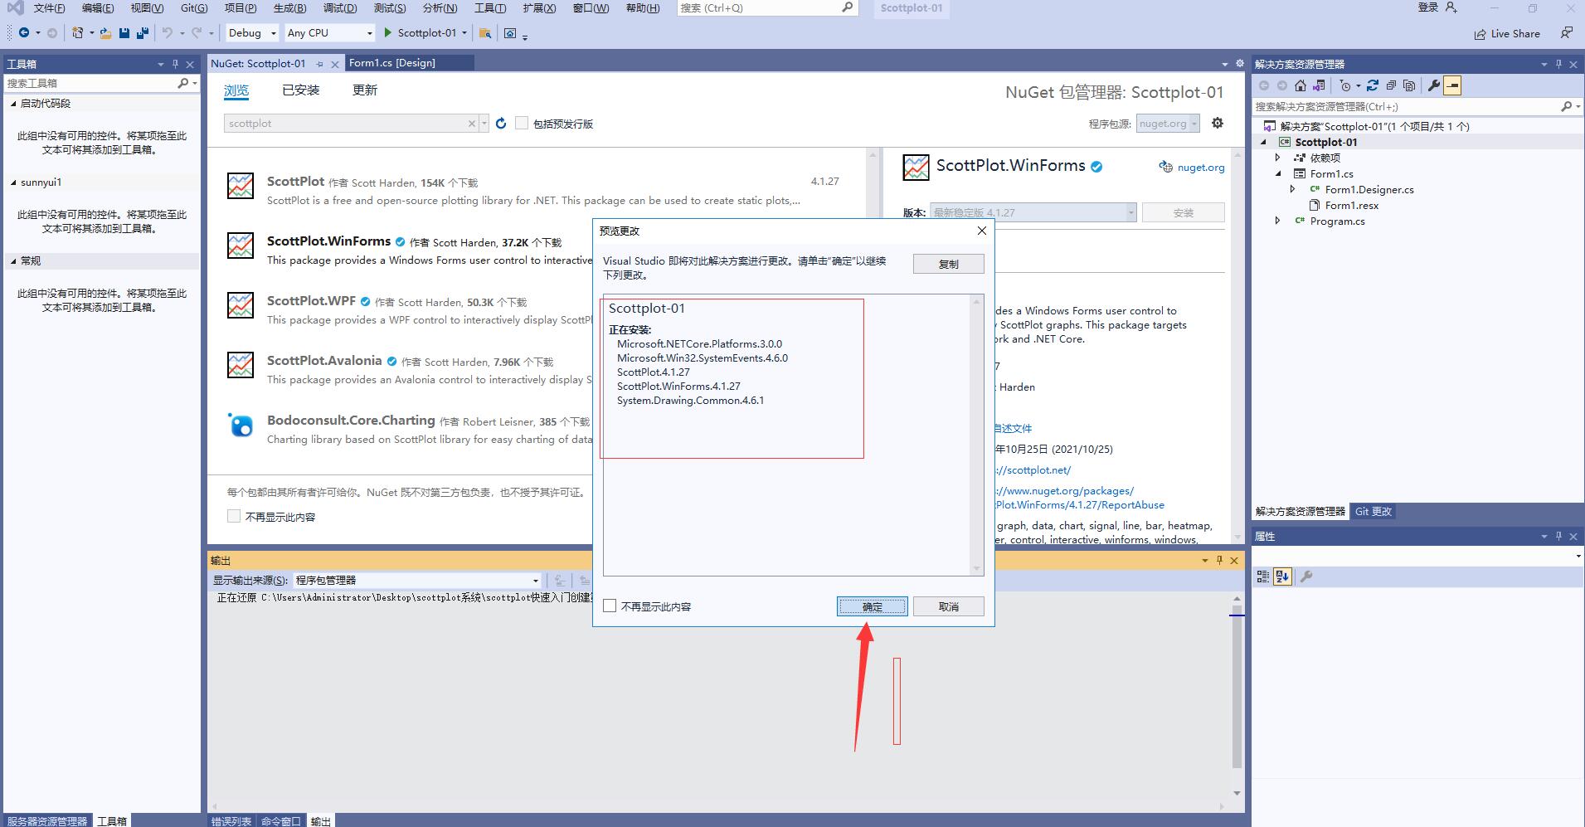The height and width of the screenshot is (827, 1585).
Task: Switch to Form1.cs [Design] tab
Action: (392, 63)
